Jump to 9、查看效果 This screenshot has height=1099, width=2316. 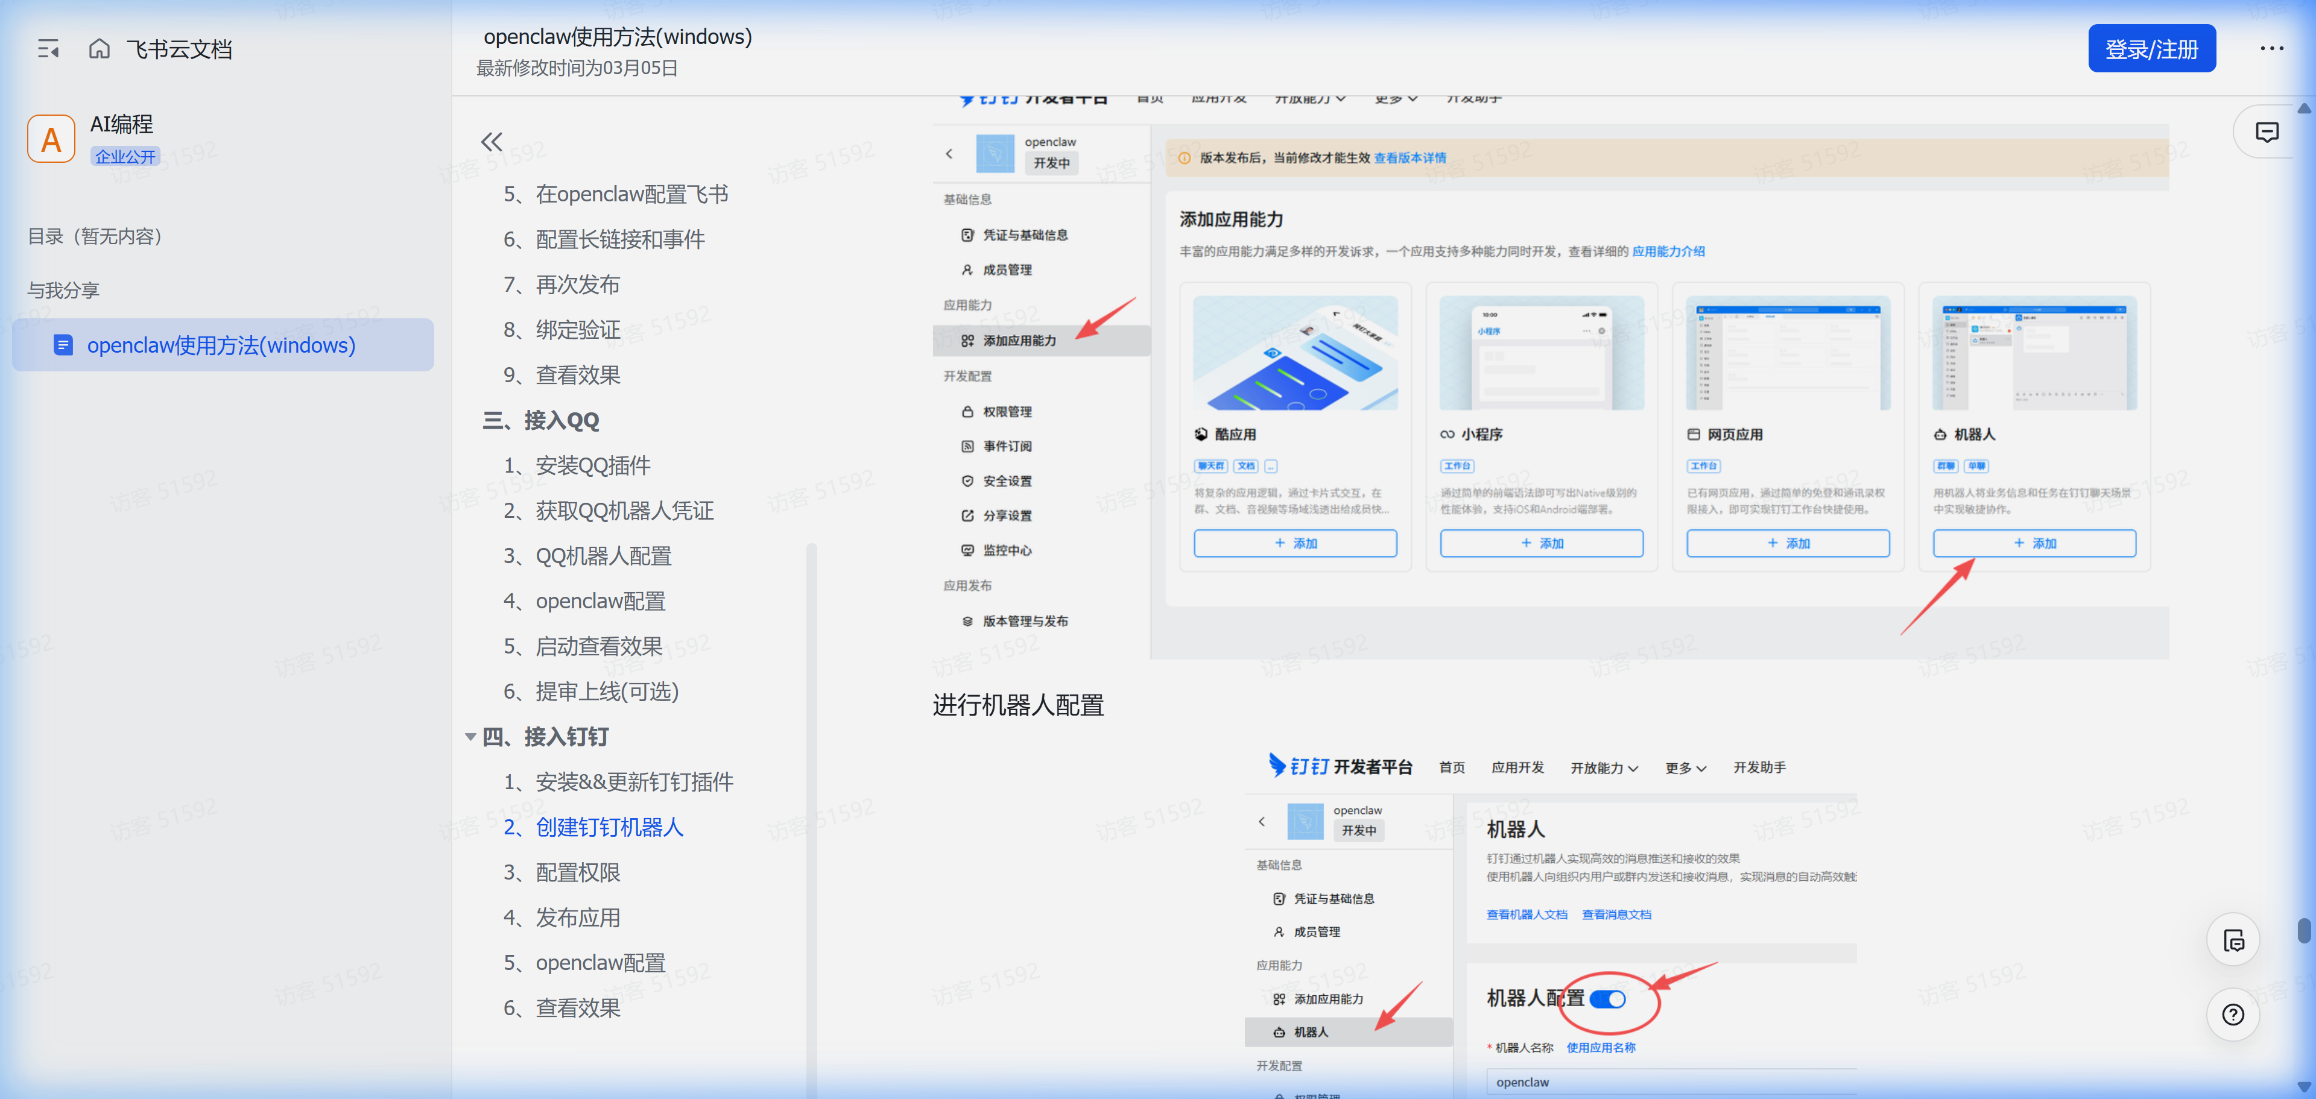click(x=562, y=375)
